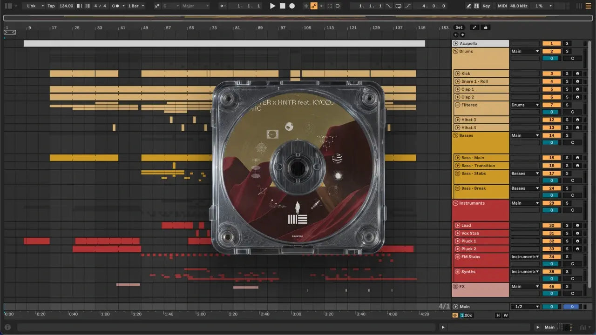Click the Lead track's play icon
Viewport: 596px width, 335px height.
pos(457,225)
